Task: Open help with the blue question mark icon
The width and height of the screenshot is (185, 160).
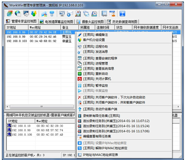Action: tap(122, 14)
